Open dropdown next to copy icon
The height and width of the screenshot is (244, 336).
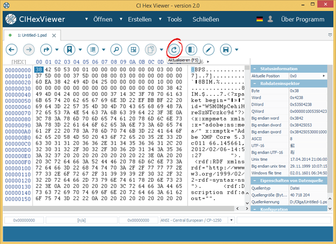tap(161, 50)
